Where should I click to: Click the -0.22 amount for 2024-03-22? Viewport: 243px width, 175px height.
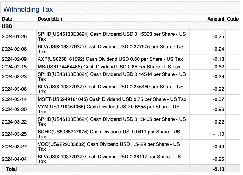219,122
